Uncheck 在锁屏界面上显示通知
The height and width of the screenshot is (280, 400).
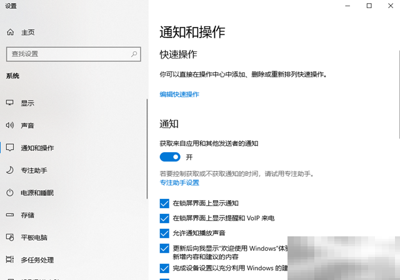pos(164,203)
